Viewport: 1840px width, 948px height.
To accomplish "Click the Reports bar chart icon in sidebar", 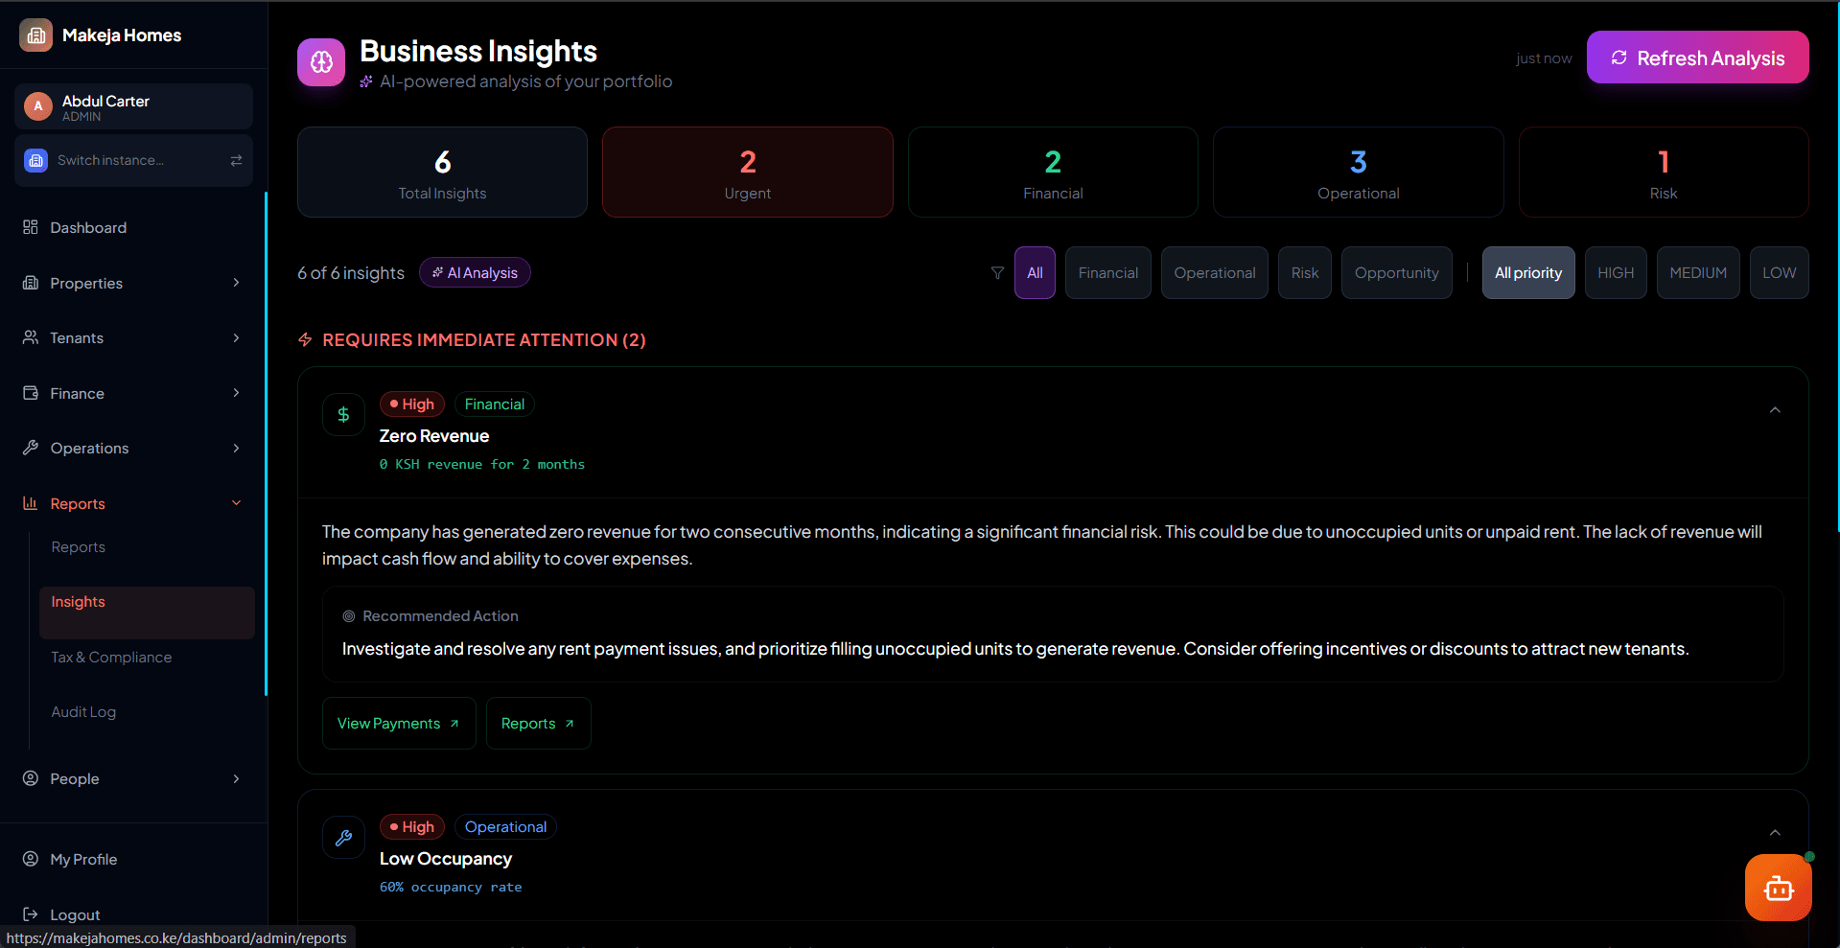I will 31,503.
